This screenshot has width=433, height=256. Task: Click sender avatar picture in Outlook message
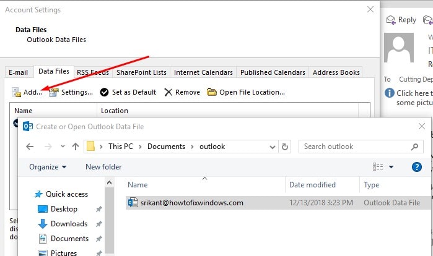click(399, 48)
